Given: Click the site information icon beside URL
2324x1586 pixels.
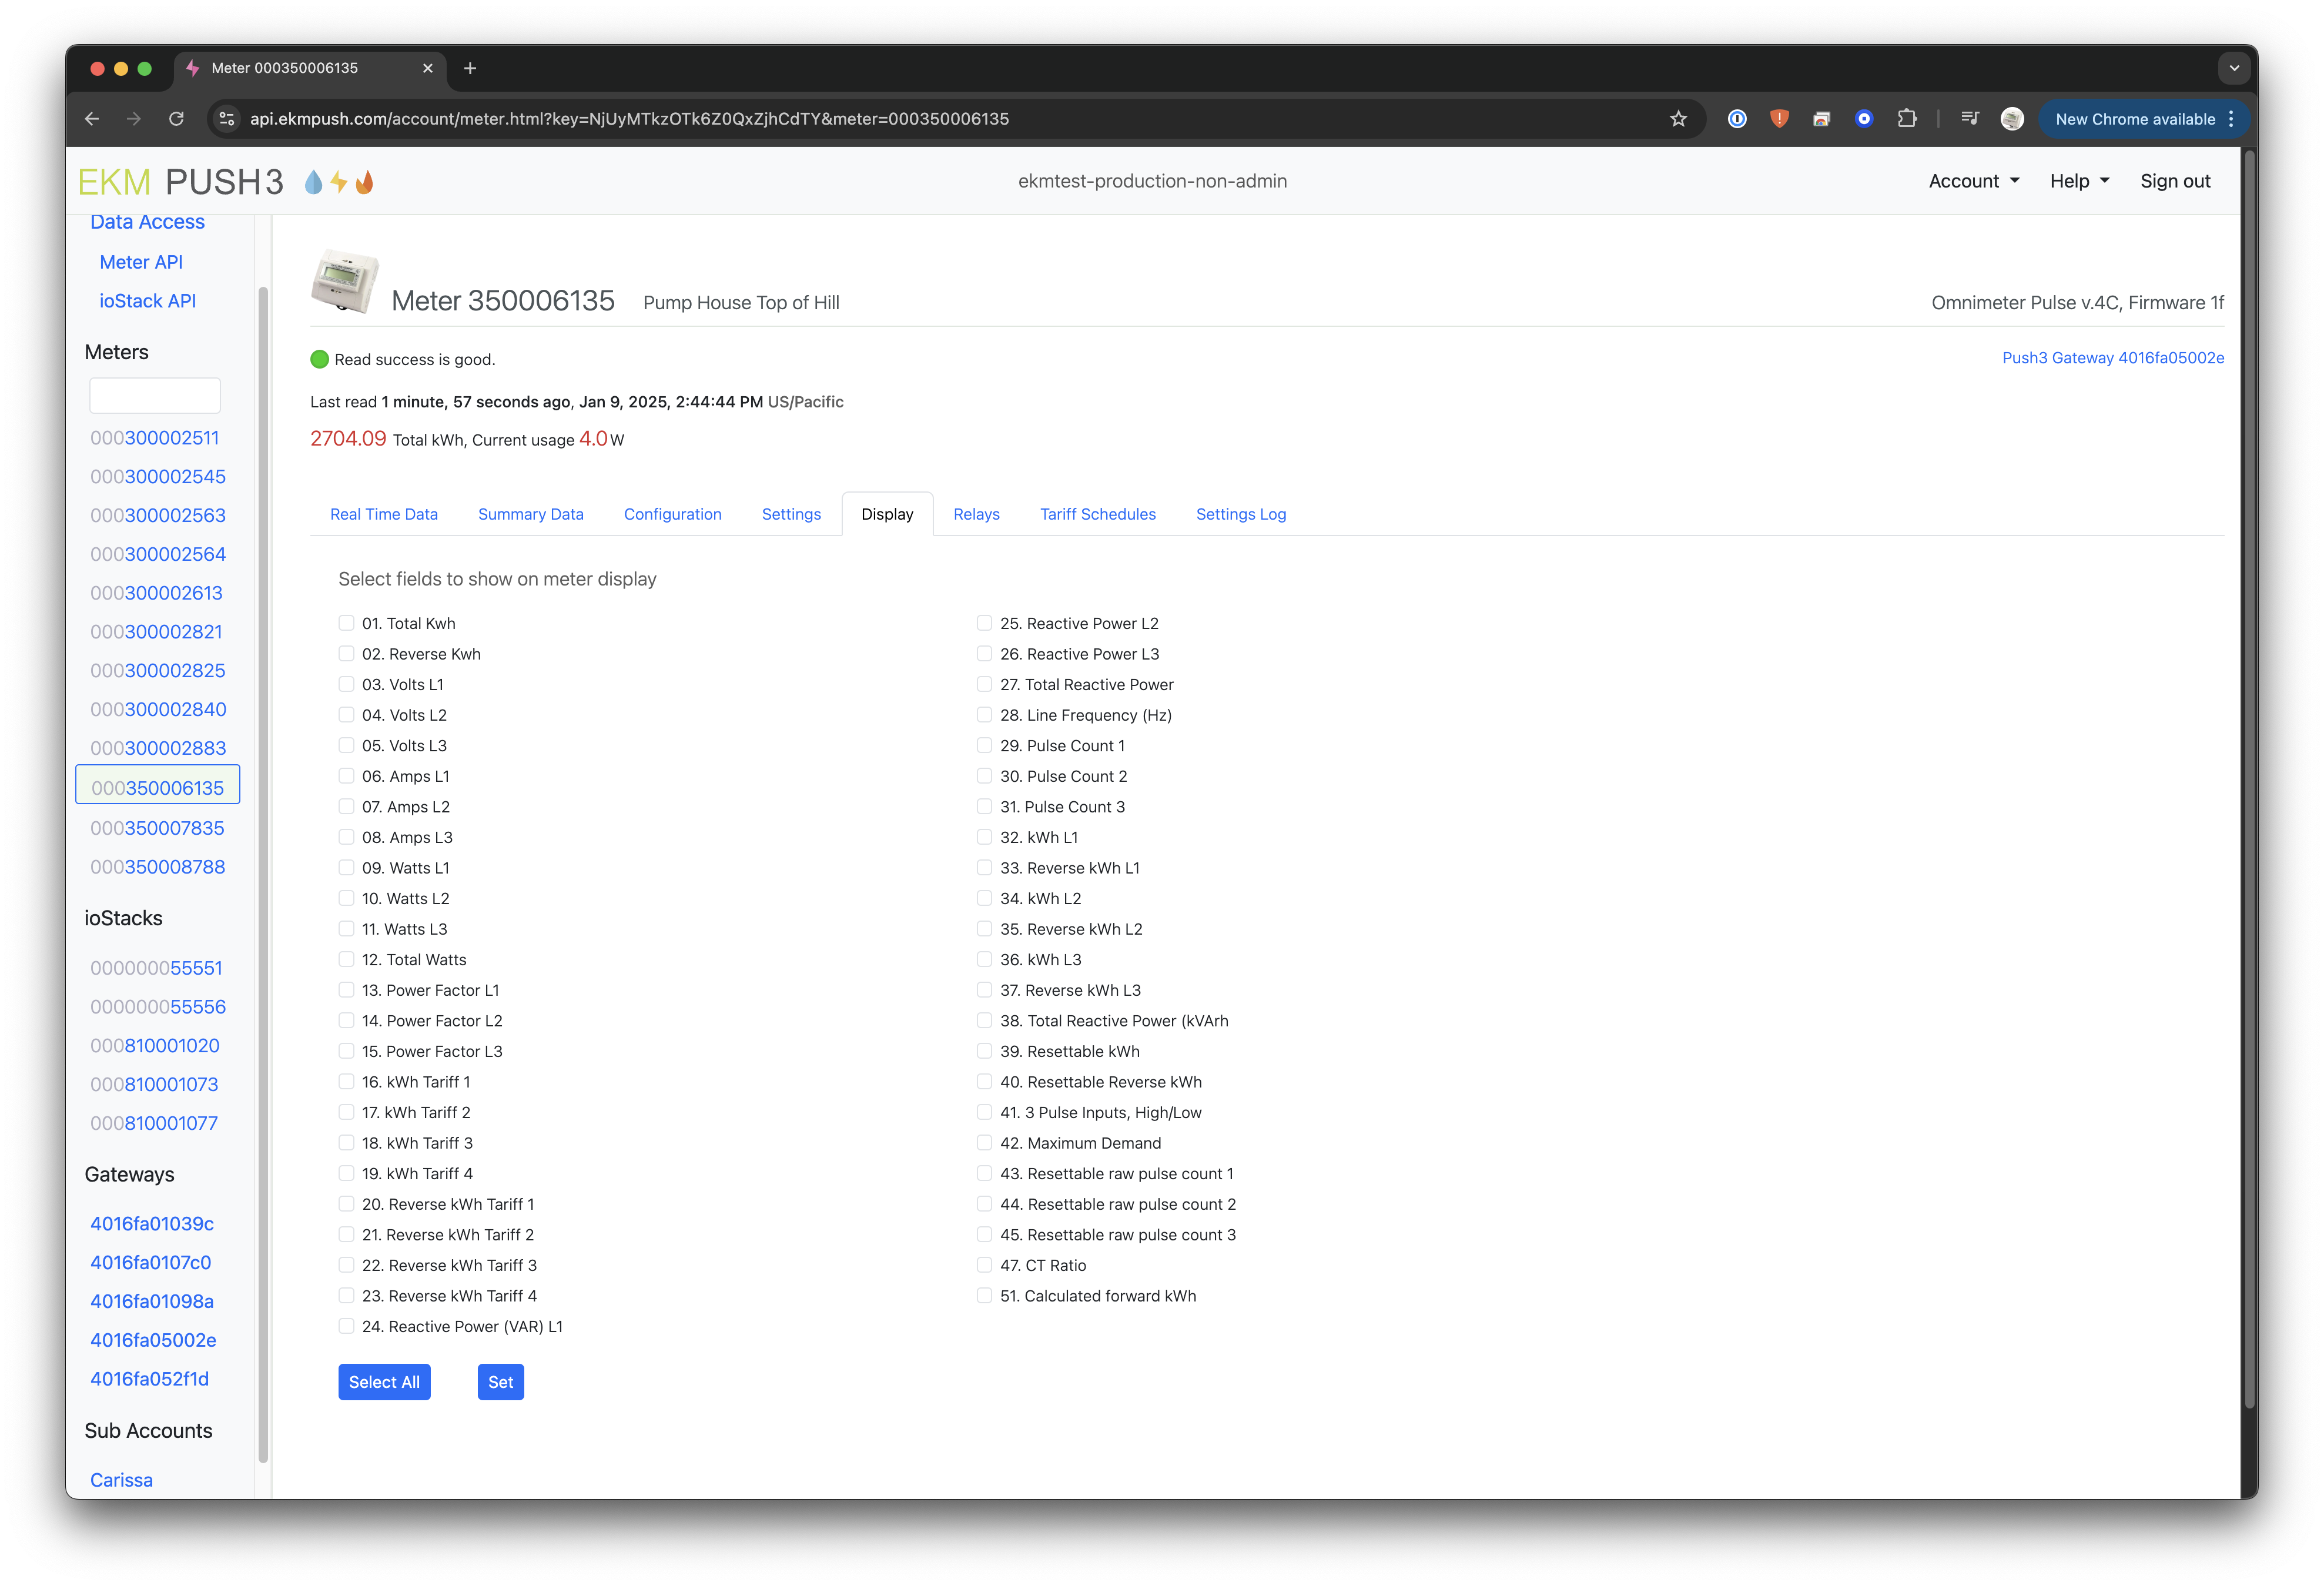Looking at the screenshot, I should tap(227, 119).
